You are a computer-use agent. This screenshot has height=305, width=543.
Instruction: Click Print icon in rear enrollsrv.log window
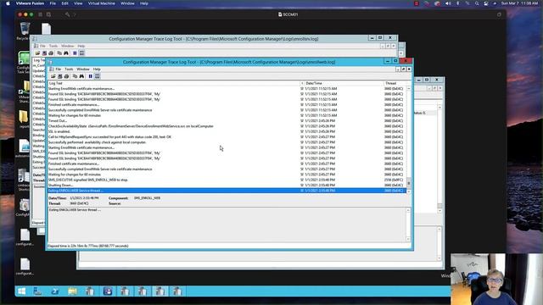click(x=51, y=53)
